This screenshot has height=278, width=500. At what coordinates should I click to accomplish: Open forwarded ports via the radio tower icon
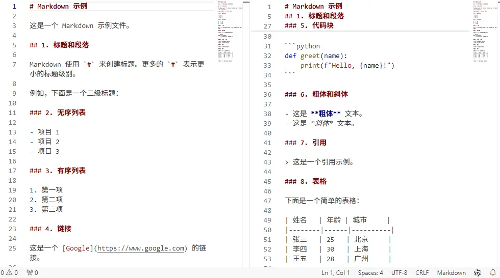click(x=30, y=272)
